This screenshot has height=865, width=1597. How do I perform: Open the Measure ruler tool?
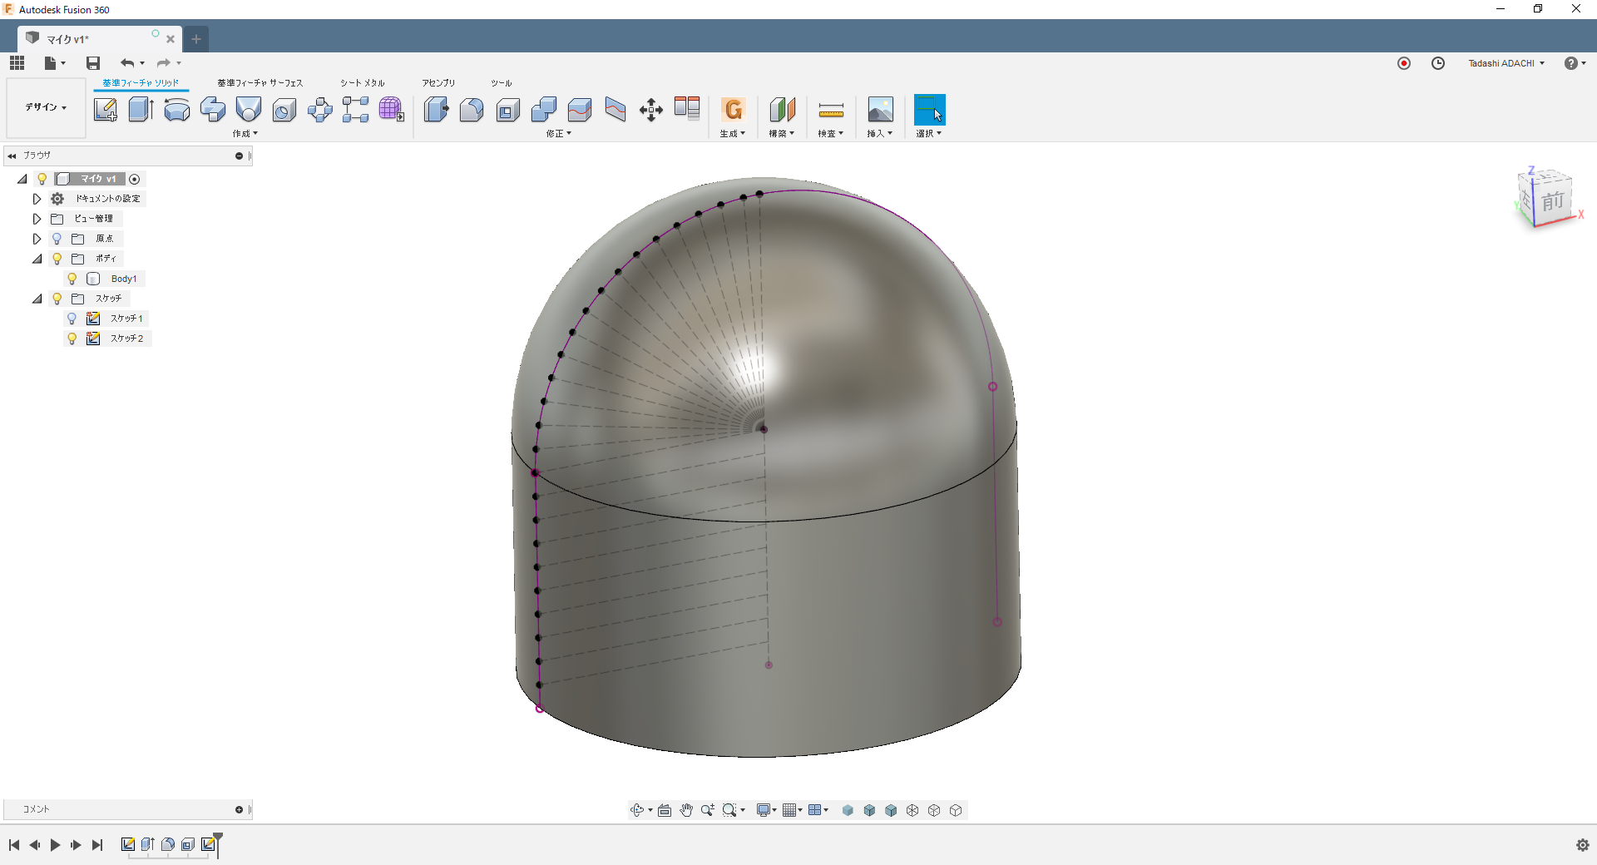click(x=830, y=110)
